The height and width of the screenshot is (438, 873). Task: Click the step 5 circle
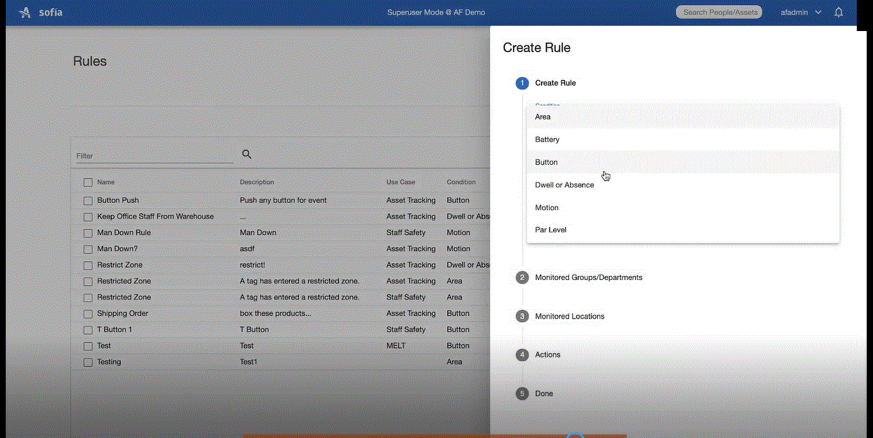click(x=522, y=393)
